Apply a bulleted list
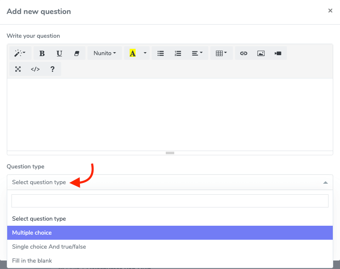 point(160,53)
